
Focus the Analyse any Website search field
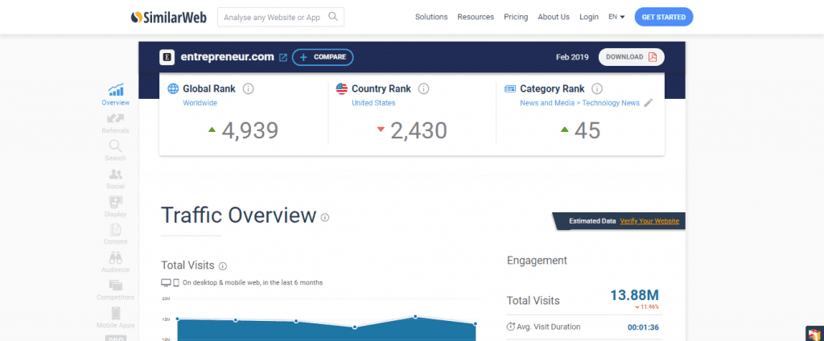[x=274, y=17]
